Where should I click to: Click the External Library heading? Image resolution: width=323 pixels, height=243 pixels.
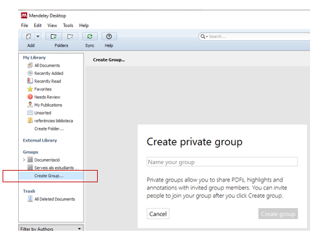(40, 140)
